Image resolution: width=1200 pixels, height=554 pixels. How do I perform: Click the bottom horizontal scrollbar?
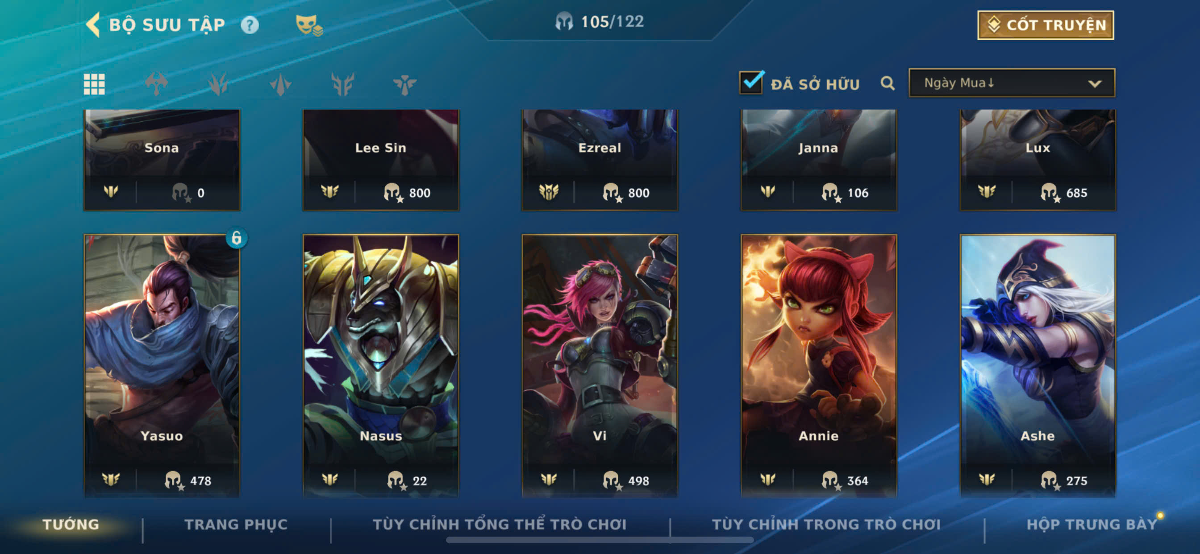tap(600, 540)
